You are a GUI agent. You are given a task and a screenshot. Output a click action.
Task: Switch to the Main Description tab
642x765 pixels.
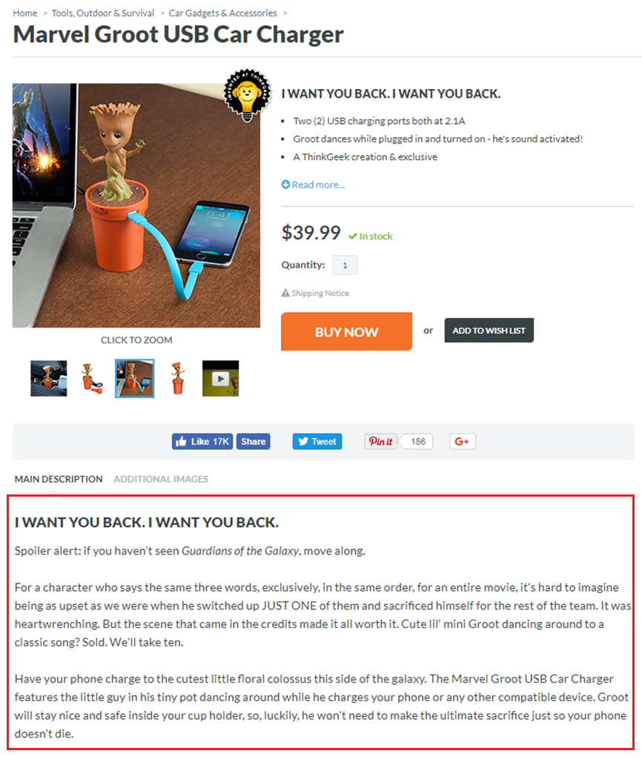tap(59, 479)
